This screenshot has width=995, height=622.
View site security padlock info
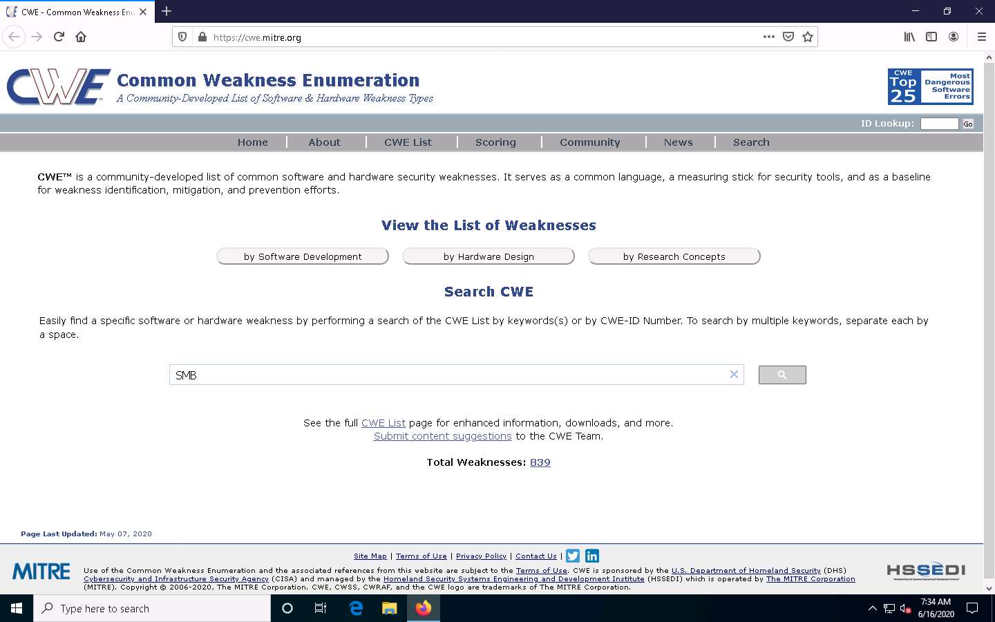coord(202,37)
